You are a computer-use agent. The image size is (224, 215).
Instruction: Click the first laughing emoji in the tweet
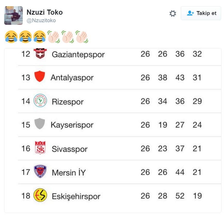point(11,37)
